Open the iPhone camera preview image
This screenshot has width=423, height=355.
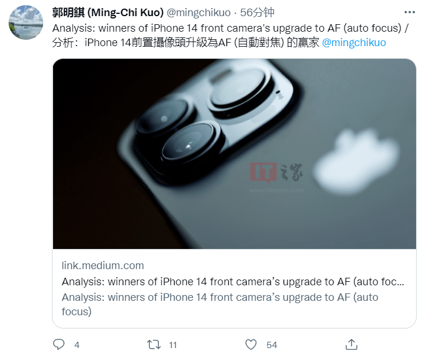point(235,154)
